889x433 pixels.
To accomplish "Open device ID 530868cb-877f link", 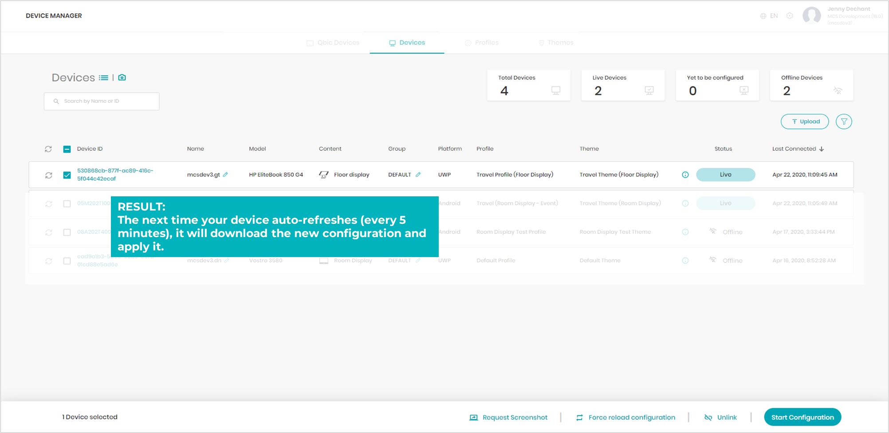I will [x=115, y=175].
